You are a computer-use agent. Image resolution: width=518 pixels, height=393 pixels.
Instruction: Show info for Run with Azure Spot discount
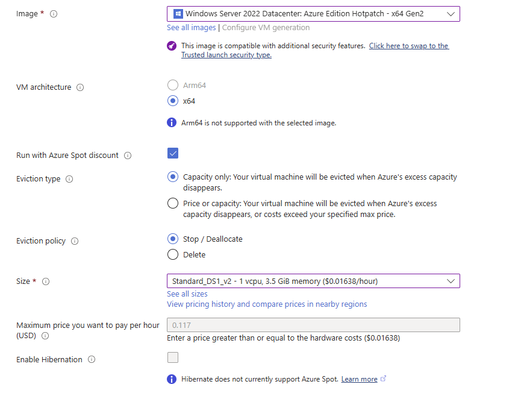128,156
